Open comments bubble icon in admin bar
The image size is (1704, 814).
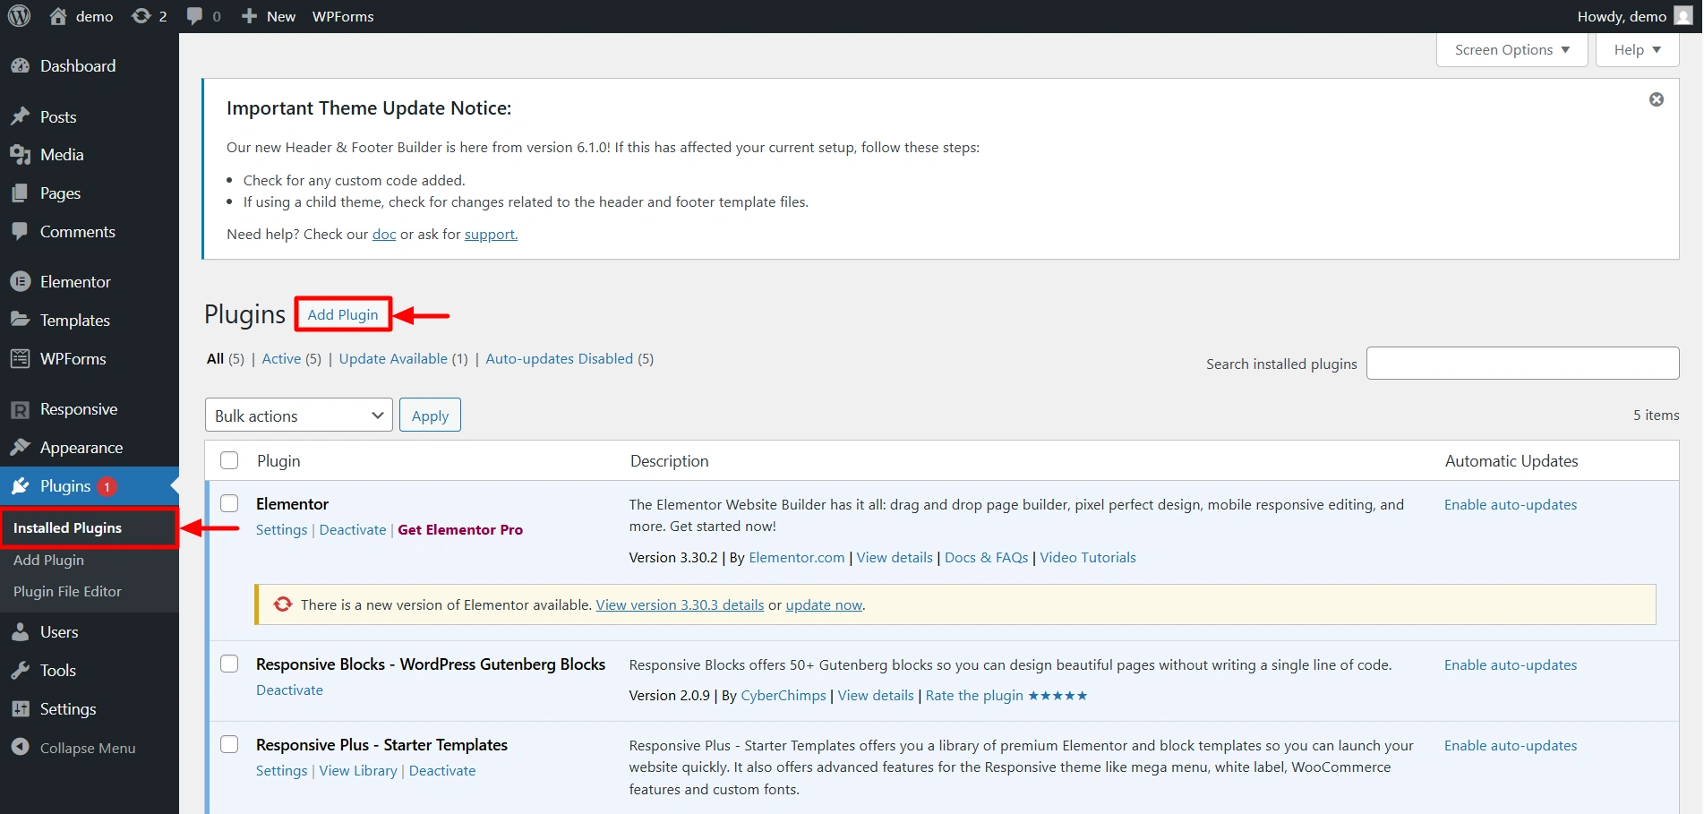click(x=194, y=16)
